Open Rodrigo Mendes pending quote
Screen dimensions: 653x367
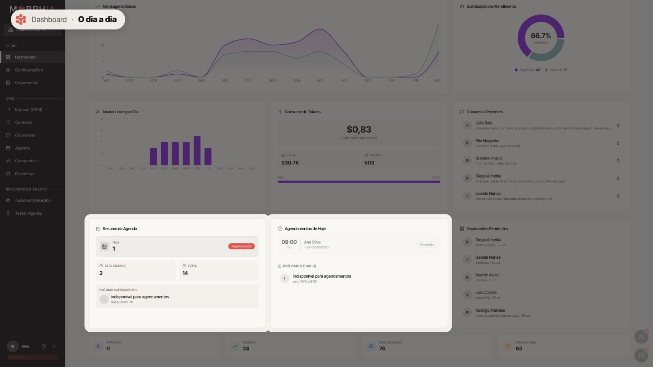point(541,313)
